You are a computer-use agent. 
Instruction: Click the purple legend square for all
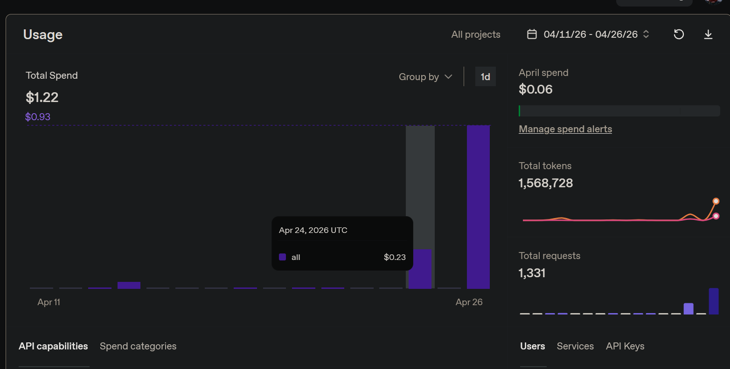(x=282, y=257)
